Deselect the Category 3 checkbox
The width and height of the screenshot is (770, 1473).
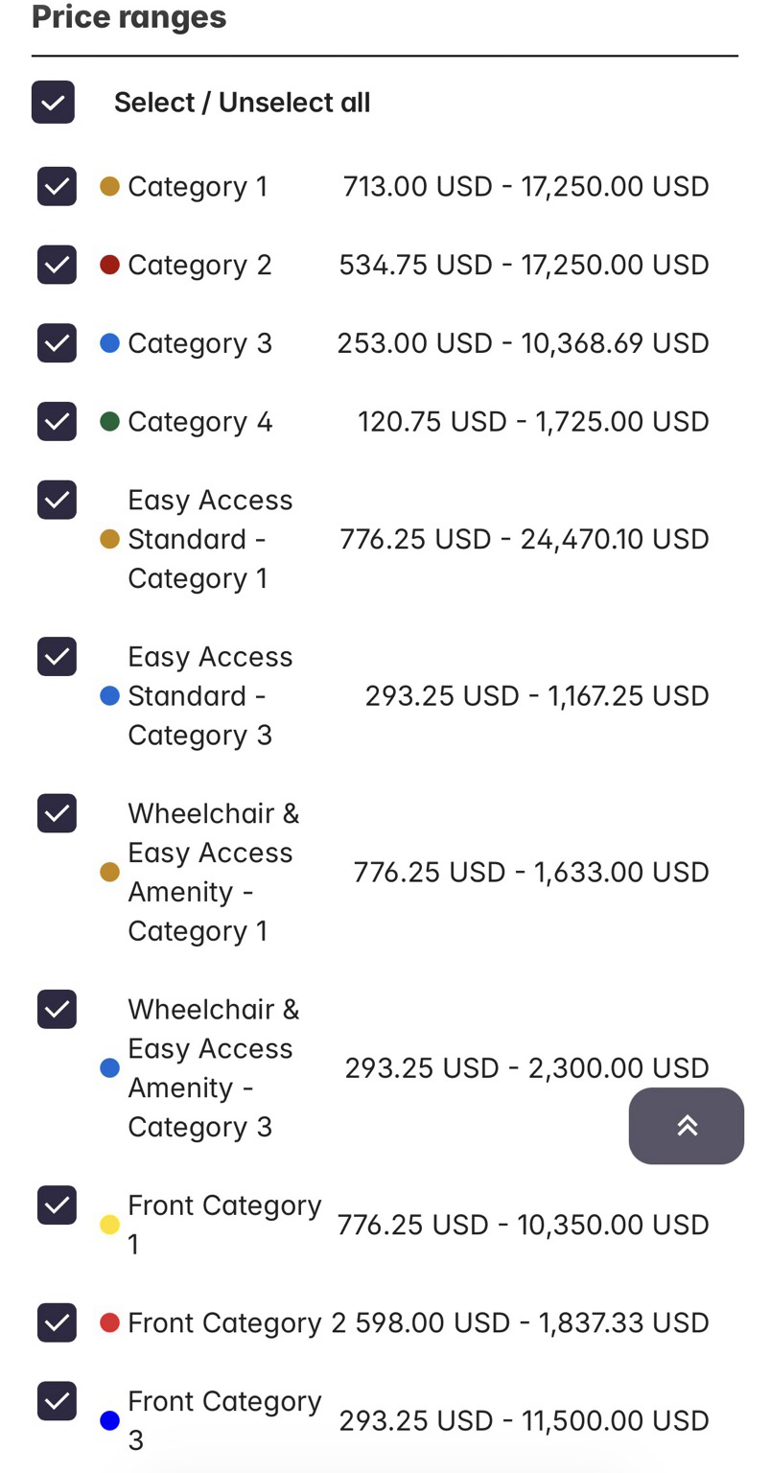coord(57,343)
